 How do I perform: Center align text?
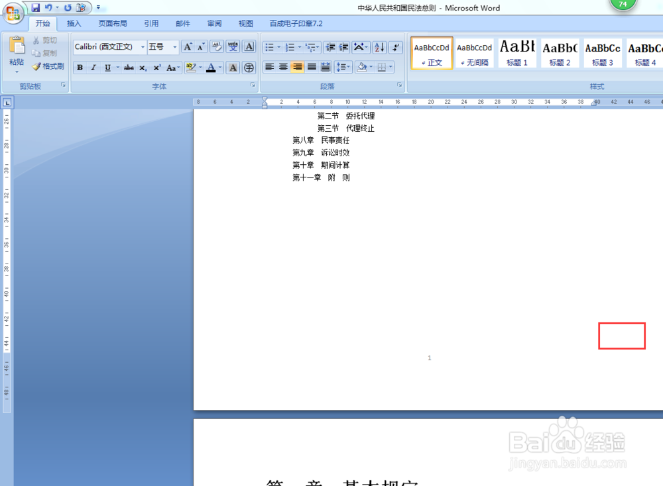(x=283, y=67)
